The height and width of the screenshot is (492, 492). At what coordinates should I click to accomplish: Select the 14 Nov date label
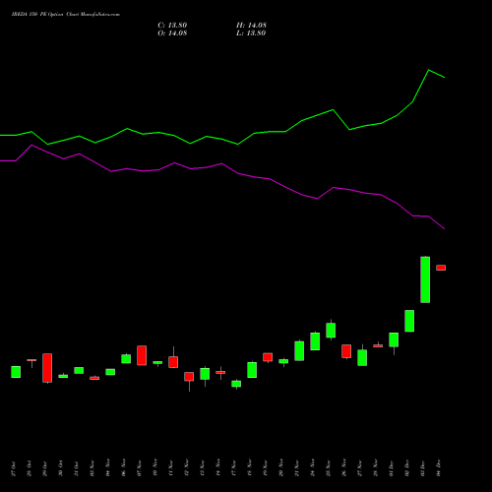coord(217,468)
